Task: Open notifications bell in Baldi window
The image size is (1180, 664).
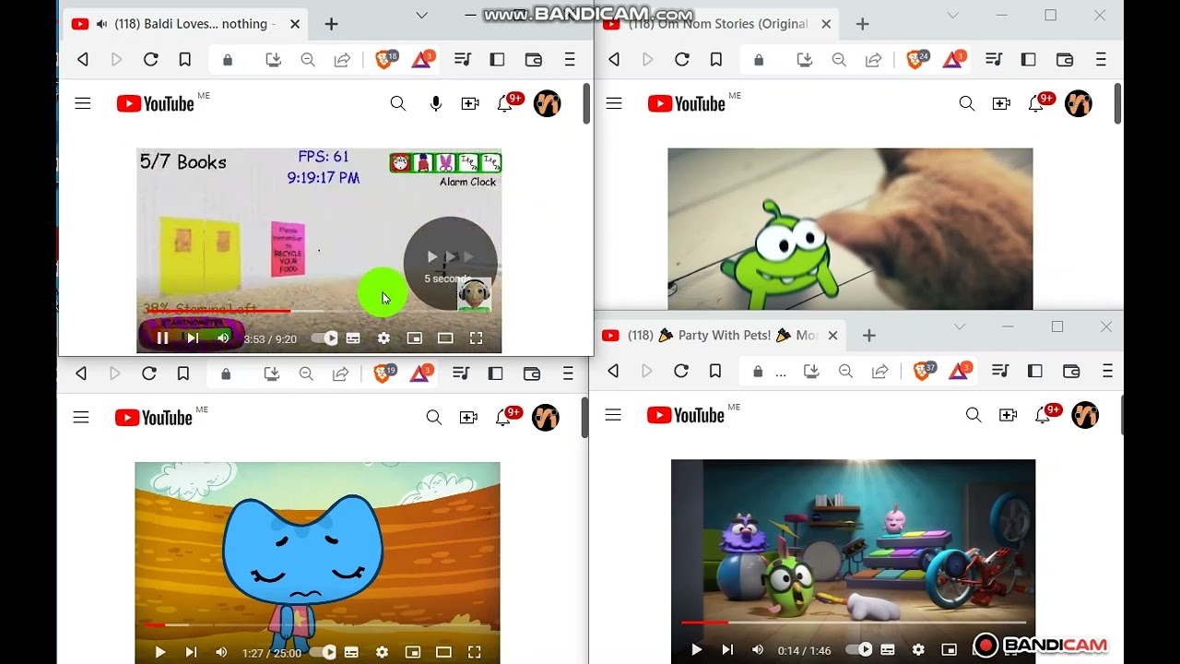Action: 504,104
